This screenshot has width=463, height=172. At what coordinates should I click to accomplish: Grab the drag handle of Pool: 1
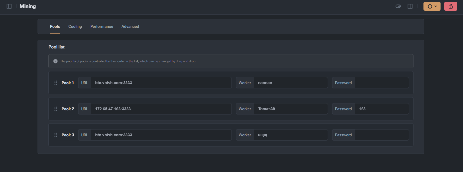click(x=56, y=83)
